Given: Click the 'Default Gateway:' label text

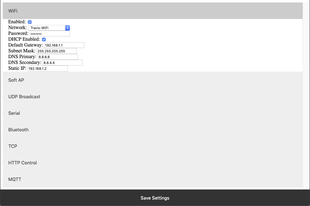Looking at the screenshot, I should point(25,45).
